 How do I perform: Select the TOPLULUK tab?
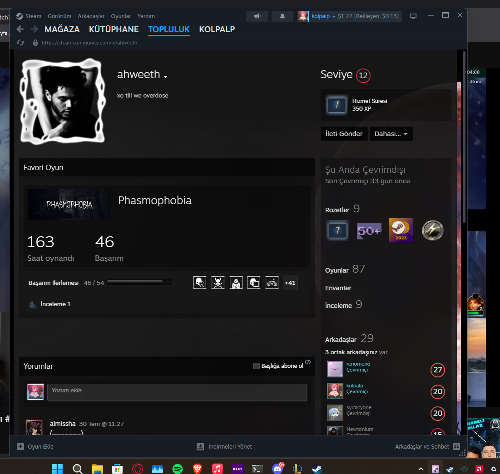(x=169, y=29)
